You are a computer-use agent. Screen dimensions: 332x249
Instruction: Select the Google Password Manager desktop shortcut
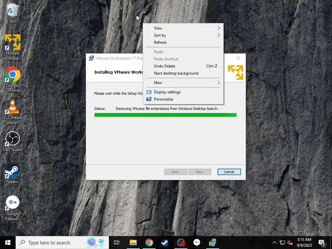coord(12,208)
